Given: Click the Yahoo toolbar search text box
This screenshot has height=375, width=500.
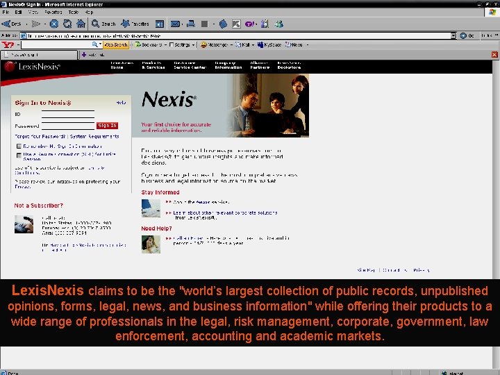Looking at the screenshot, I should (x=56, y=44).
